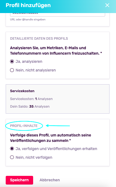This screenshot has width=116, height=187.
Task: Click the 'Profil hinzufügen' dialog title
Action: click(x=28, y=5)
